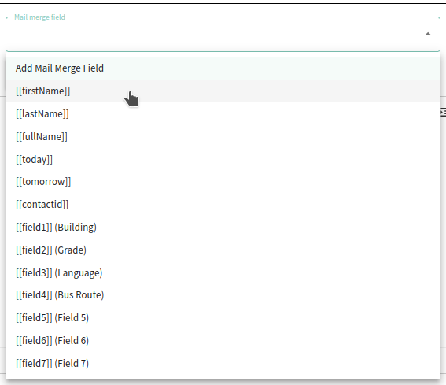The height and width of the screenshot is (385, 446).
Task: Select the Add Mail Merge Field option
Action: click(223, 68)
